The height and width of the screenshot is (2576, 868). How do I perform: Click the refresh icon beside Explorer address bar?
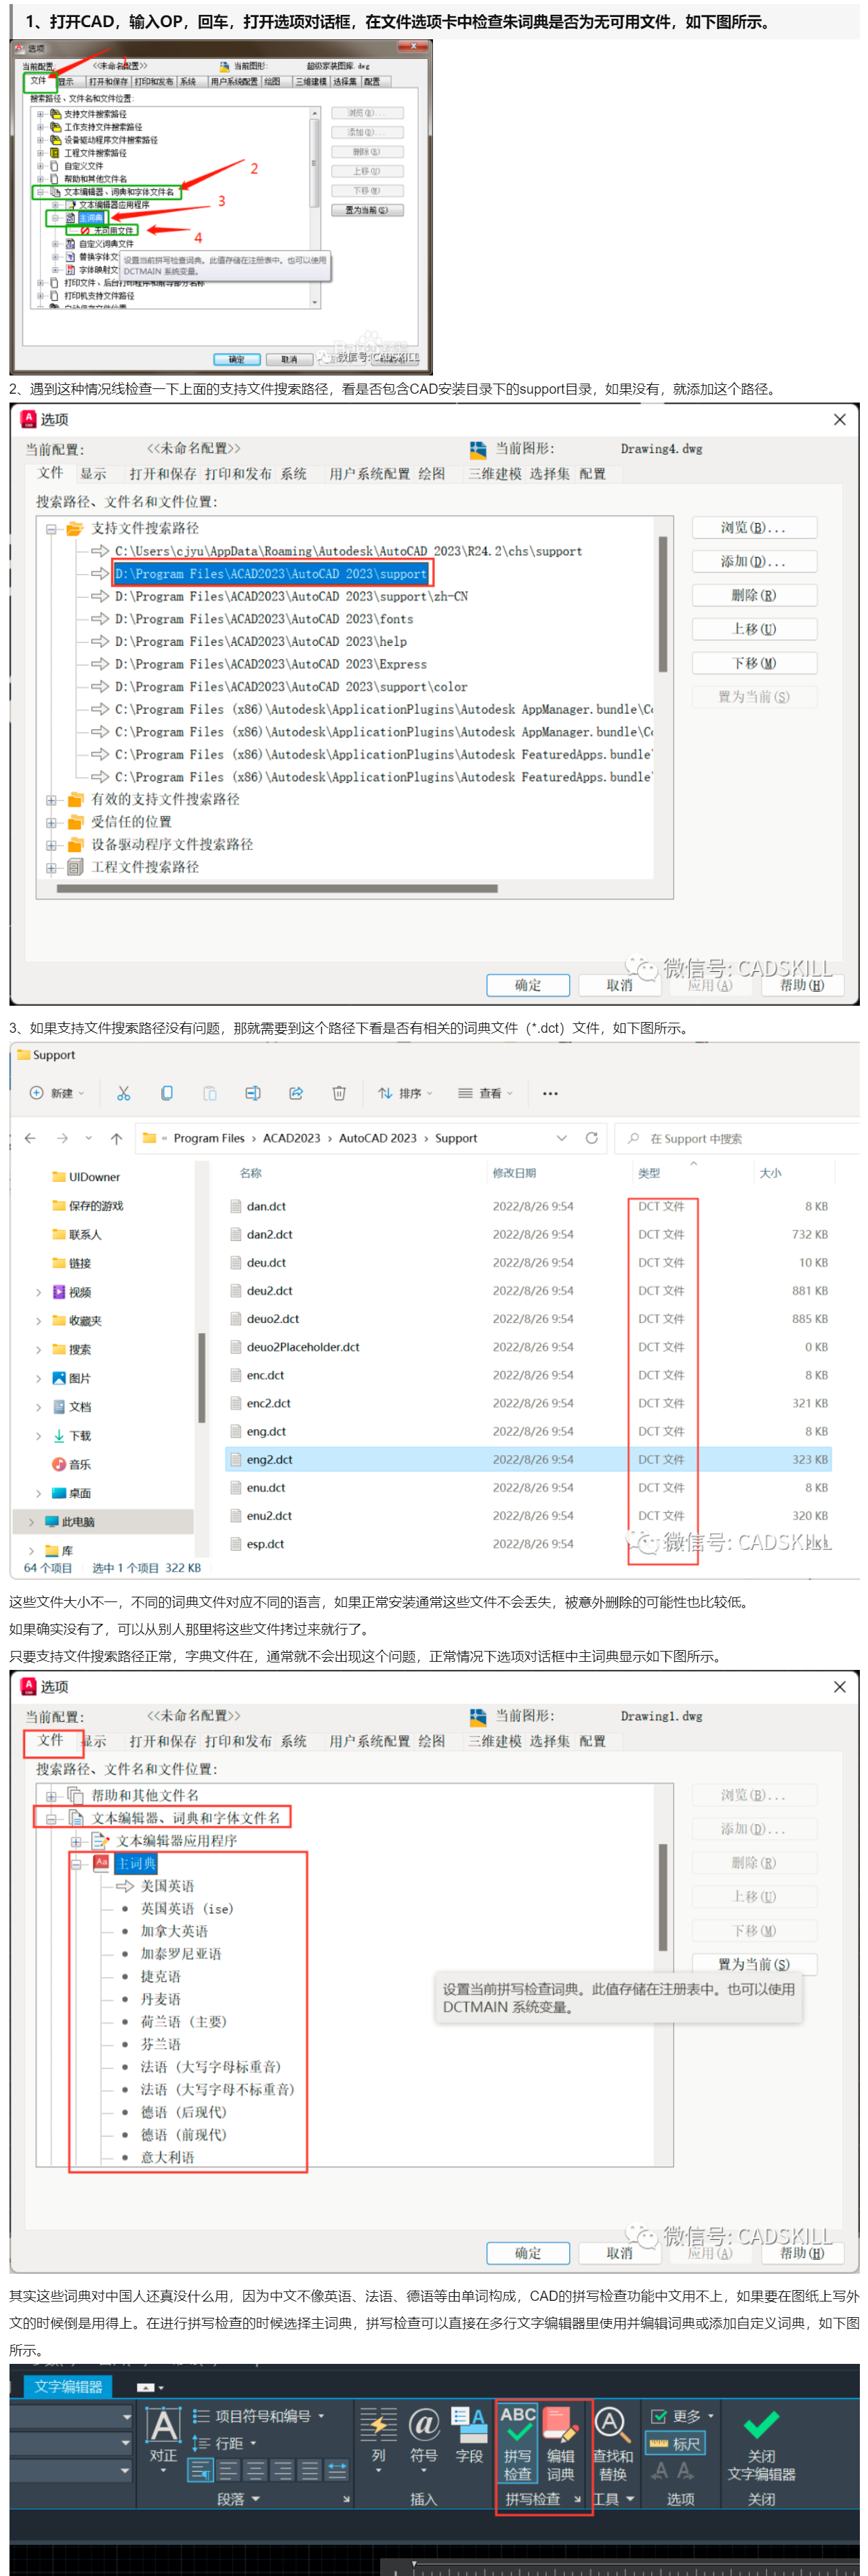591,1138
